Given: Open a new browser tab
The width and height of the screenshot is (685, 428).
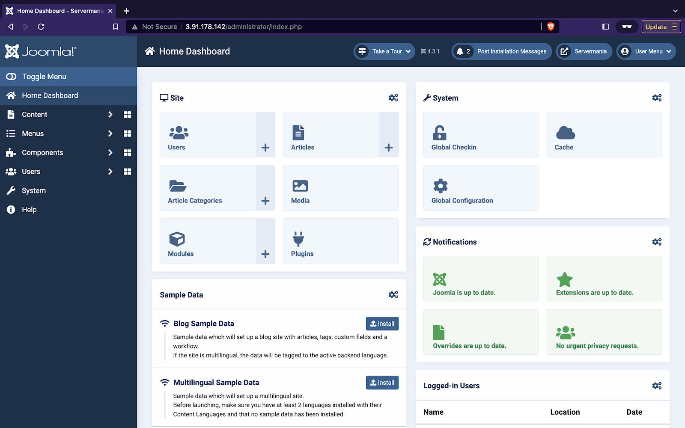Looking at the screenshot, I should click(126, 11).
